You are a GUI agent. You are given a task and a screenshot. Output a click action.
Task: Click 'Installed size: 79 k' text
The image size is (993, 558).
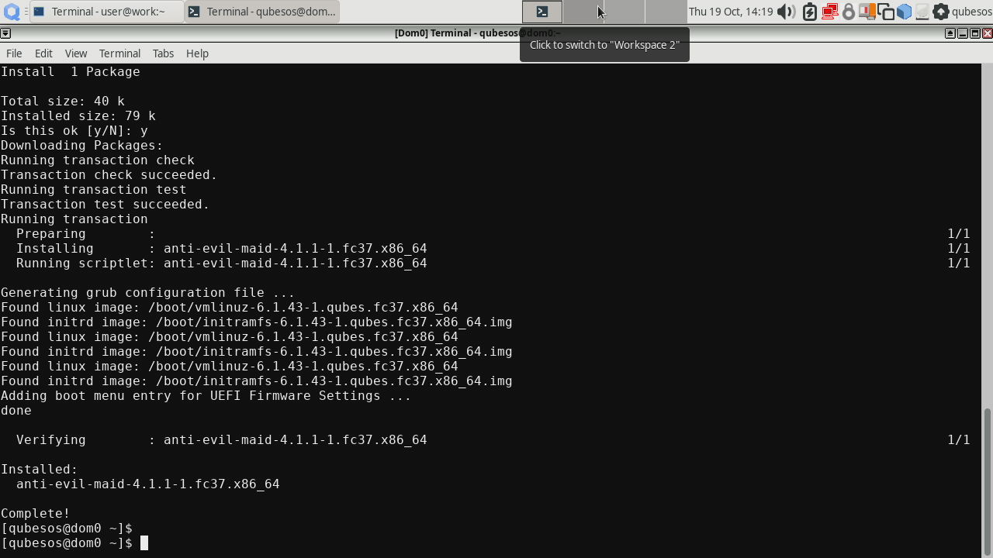pos(78,116)
